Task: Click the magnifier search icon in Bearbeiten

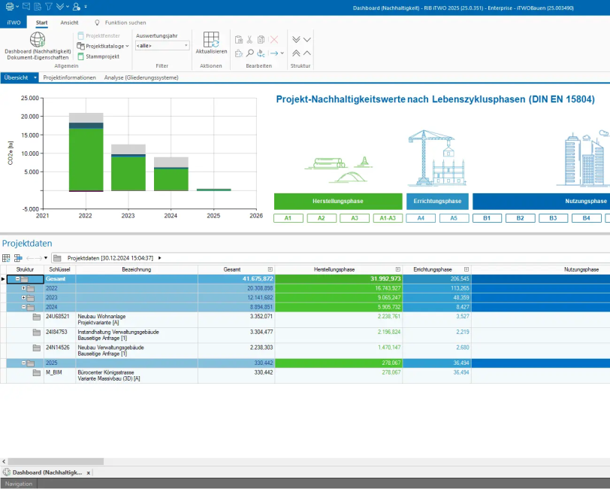Action: [x=249, y=53]
